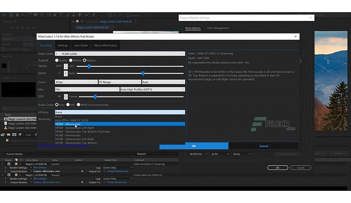This screenshot has height=203, width=351.
Task: Select the Eraser tool
Action: point(79,15)
